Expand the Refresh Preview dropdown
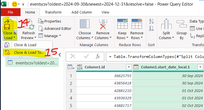204x110 pixels. 29,35
